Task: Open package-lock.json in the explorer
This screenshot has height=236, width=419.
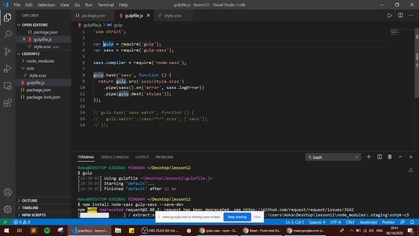Action: tap(43, 97)
